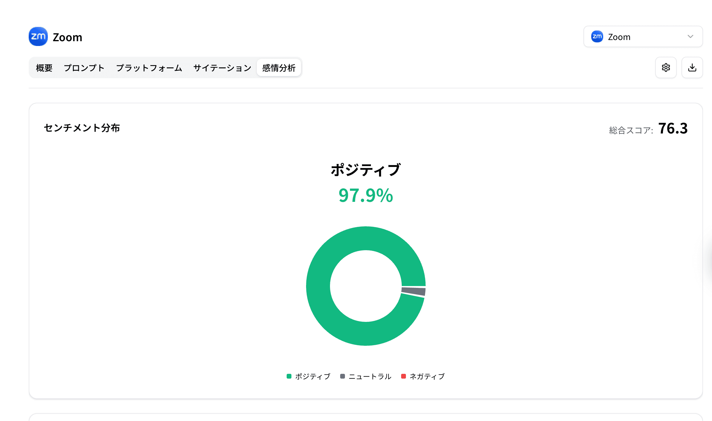Click the green legend color square

click(x=288, y=376)
